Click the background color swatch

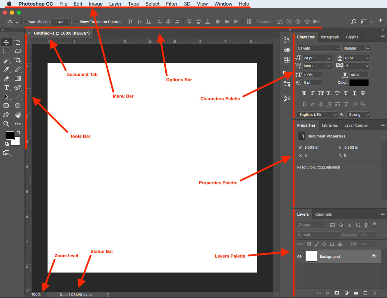[16, 142]
